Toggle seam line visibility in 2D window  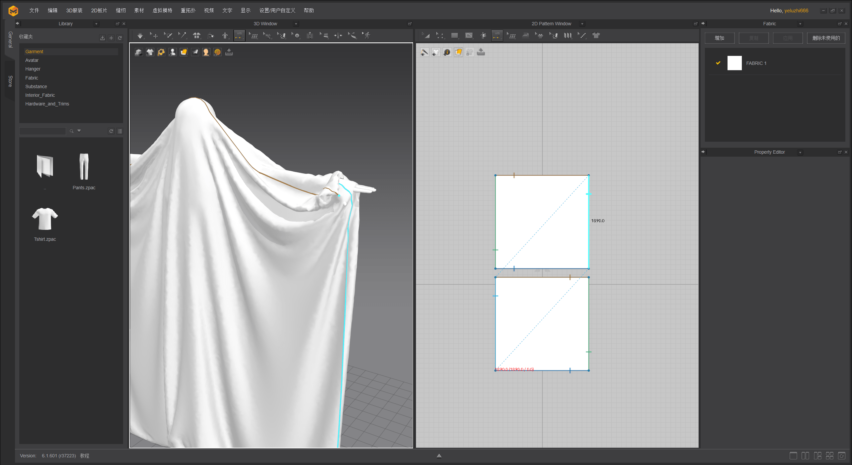[424, 52]
